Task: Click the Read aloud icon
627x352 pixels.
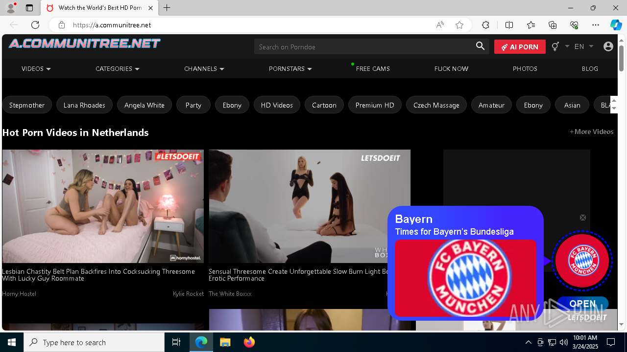Action: pos(440,25)
